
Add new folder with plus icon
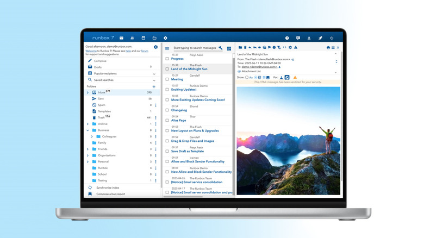click(x=154, y=87)
